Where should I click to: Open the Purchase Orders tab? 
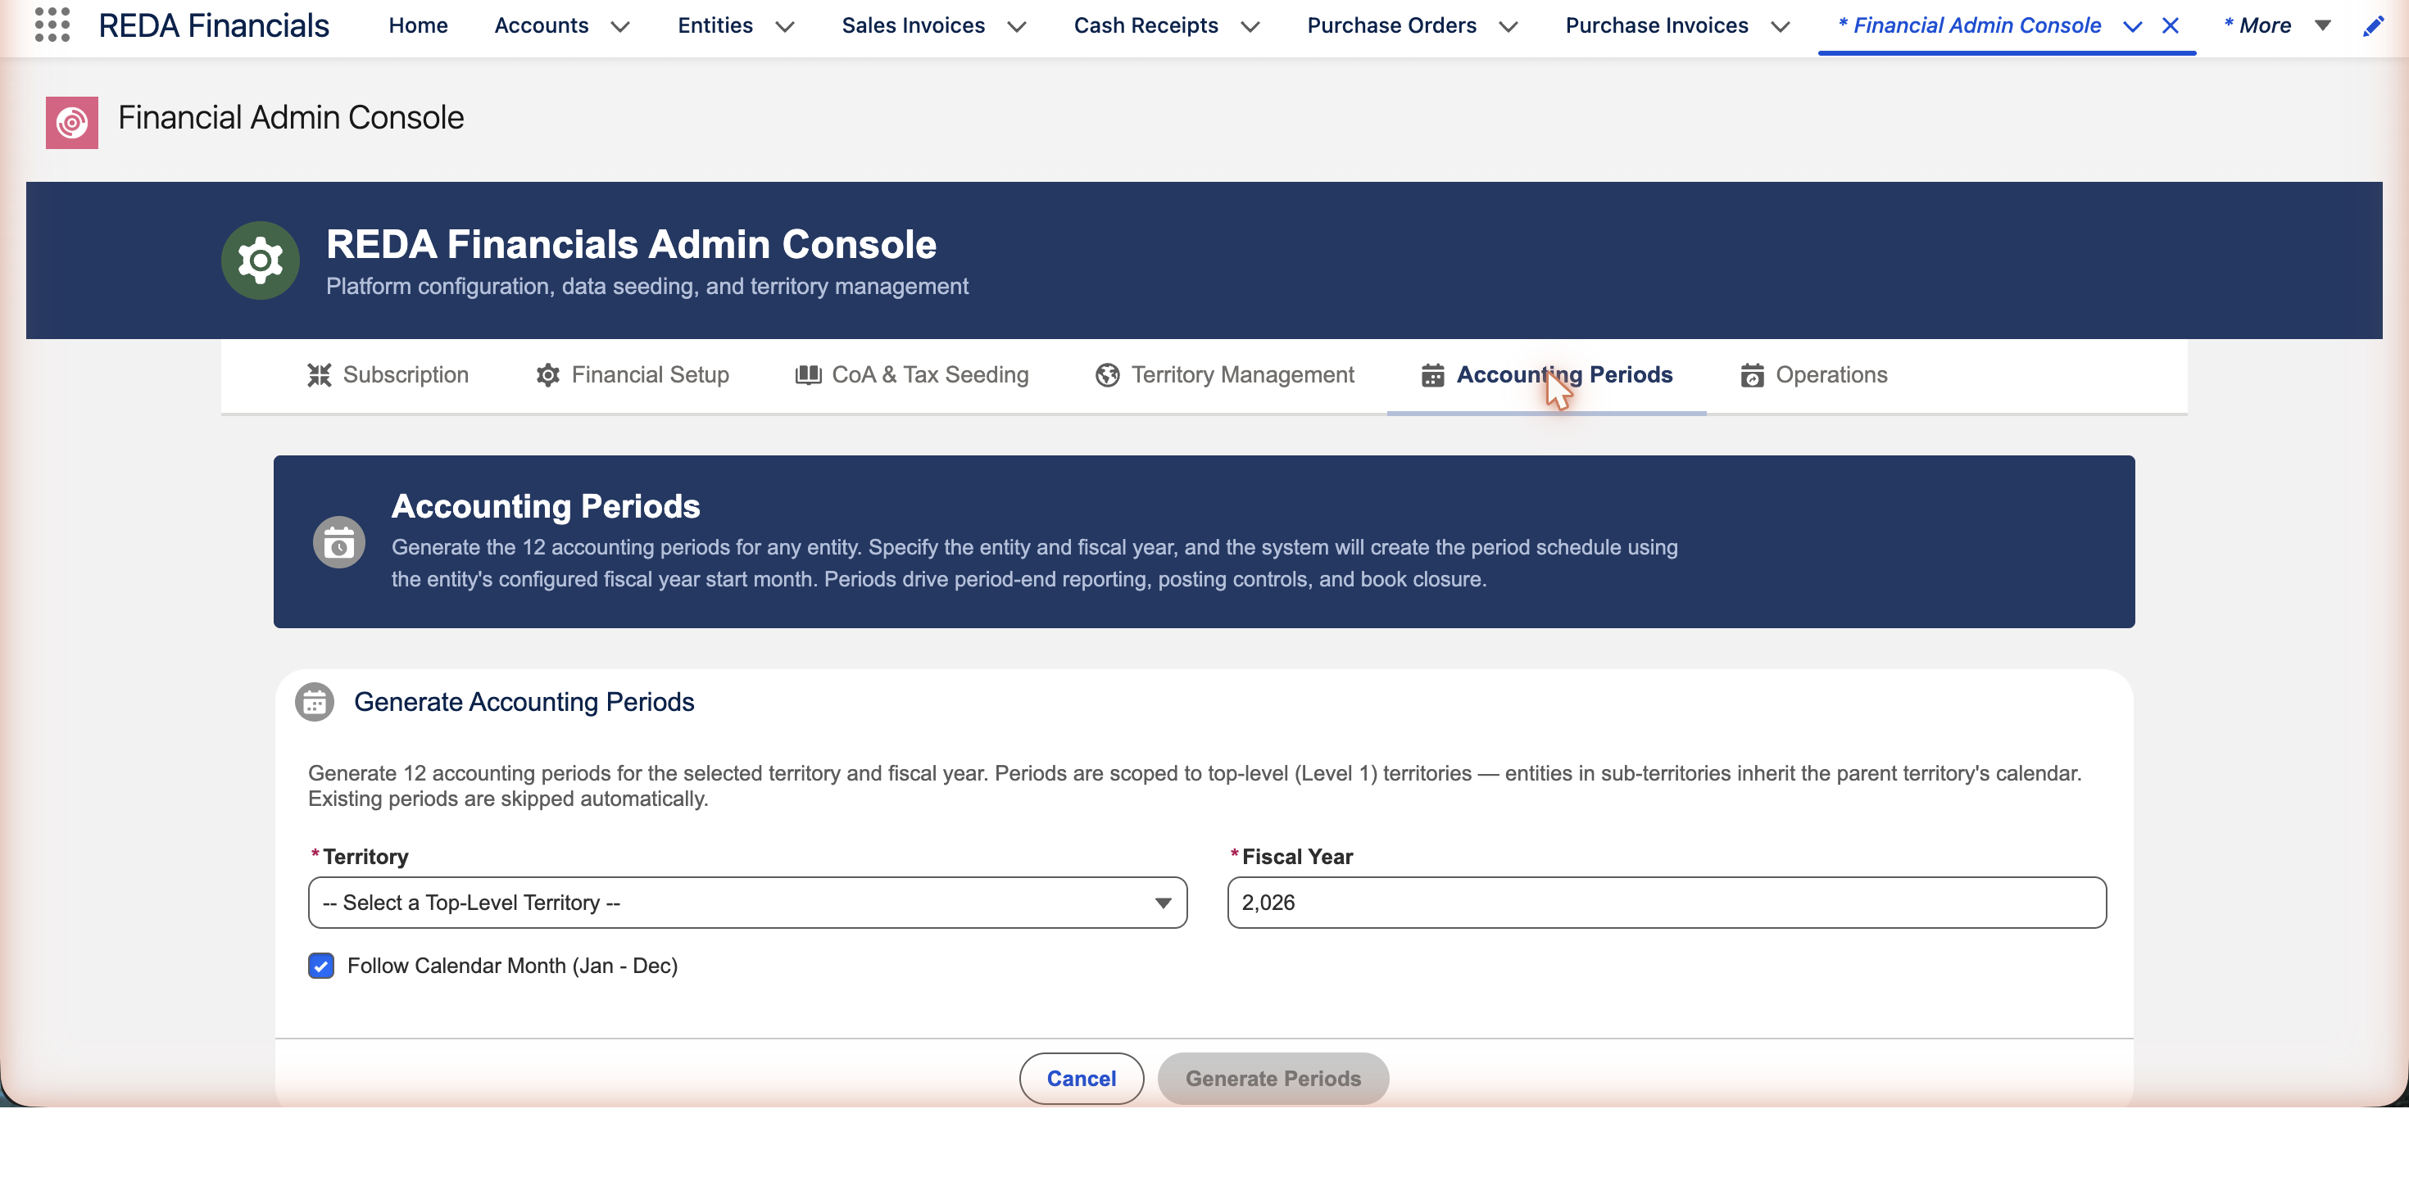[1391, 26]
